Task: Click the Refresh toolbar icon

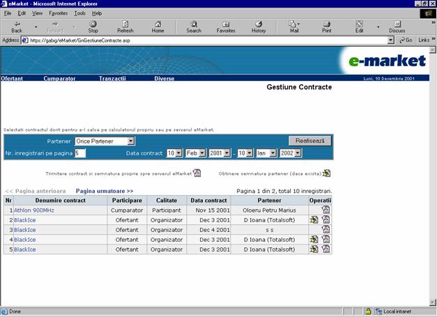Action: coord(125,26)
